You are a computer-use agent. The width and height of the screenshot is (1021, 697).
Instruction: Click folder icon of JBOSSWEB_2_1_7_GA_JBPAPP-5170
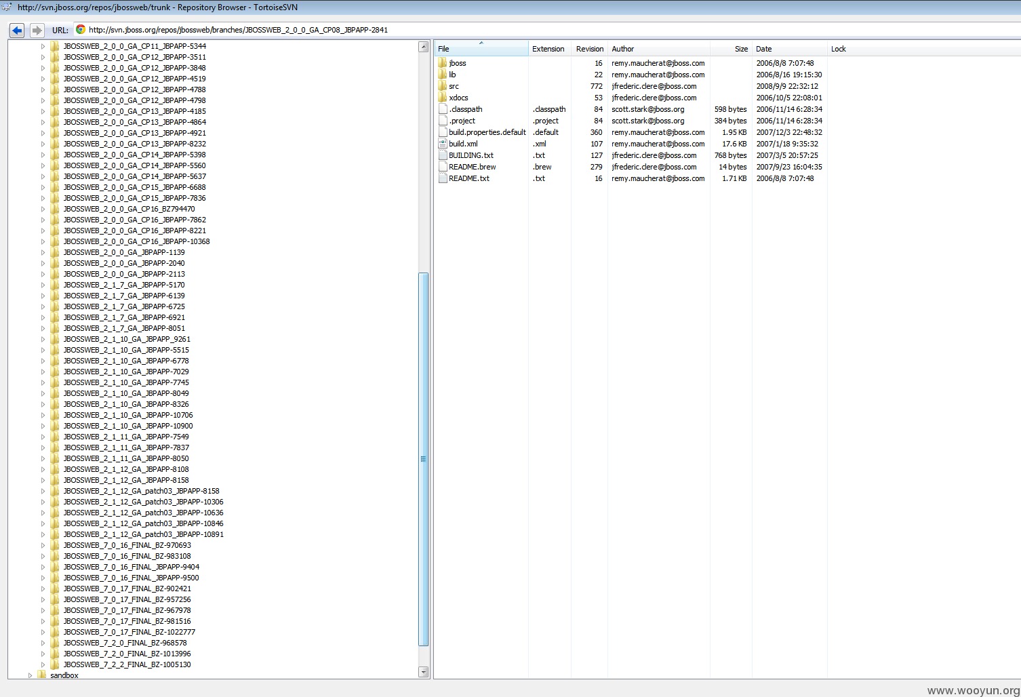[55, 285]
